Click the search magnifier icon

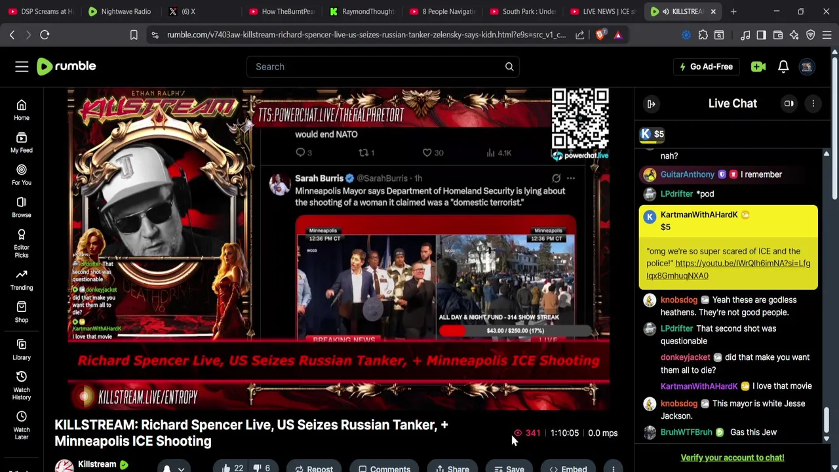[509, 66]
